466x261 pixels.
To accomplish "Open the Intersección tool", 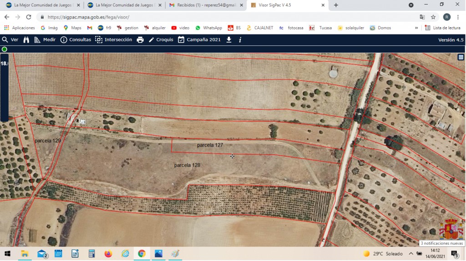I will click(x=113, y=40).
